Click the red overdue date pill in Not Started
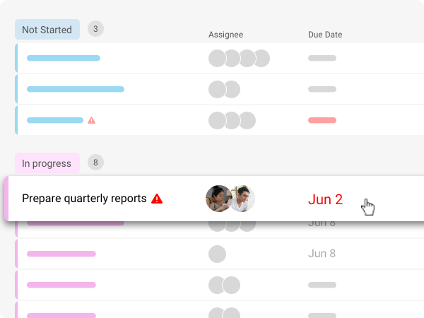The height and width of the screenshot is (318, 424). click(x=322, y=120)
